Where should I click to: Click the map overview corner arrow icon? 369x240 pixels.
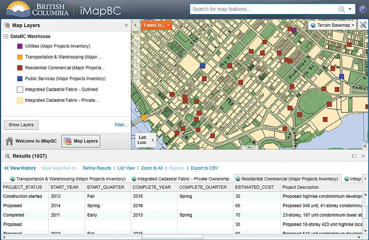point(365,146)
